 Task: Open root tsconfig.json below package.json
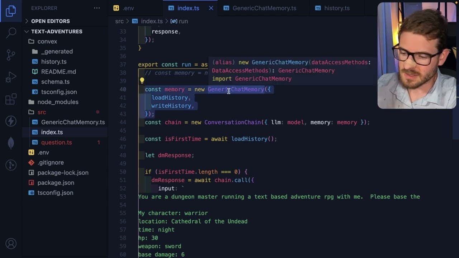55,193
